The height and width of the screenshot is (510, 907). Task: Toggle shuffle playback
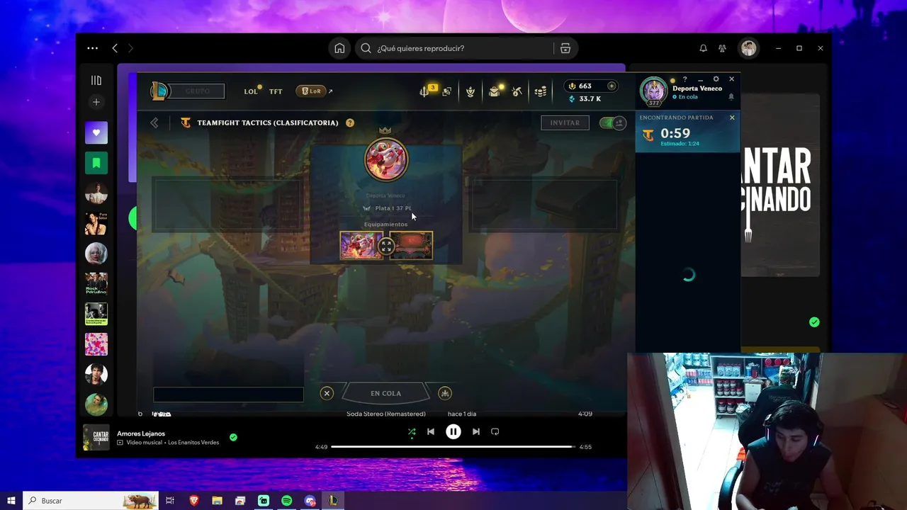(x=412, y=431)
